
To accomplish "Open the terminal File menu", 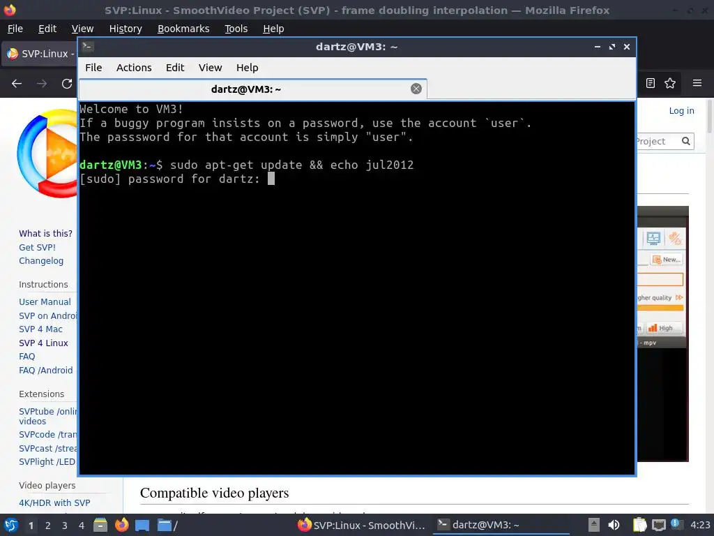I will coord(93,68).
